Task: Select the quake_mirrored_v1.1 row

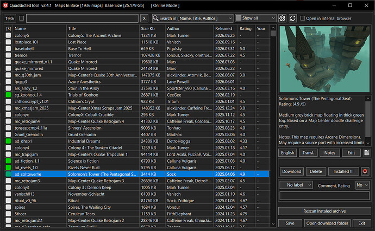Action: pyautogui.click(x=137, y=62)
